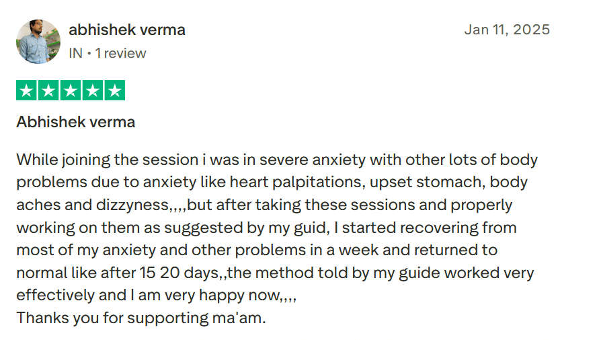Click the IN country code label
The width and height of the screenshot is (601, 340).
click(x=75, y=53)
